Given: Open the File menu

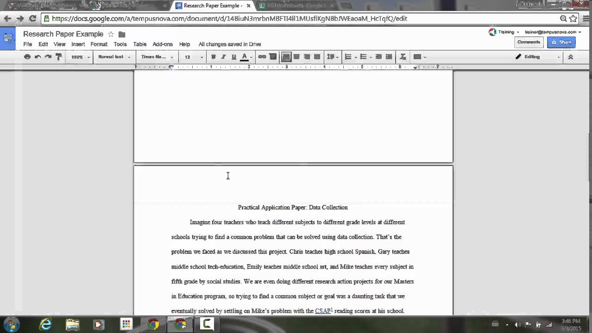Looking at the screenshot, I should pyautogui.click(x=28, y=44).
